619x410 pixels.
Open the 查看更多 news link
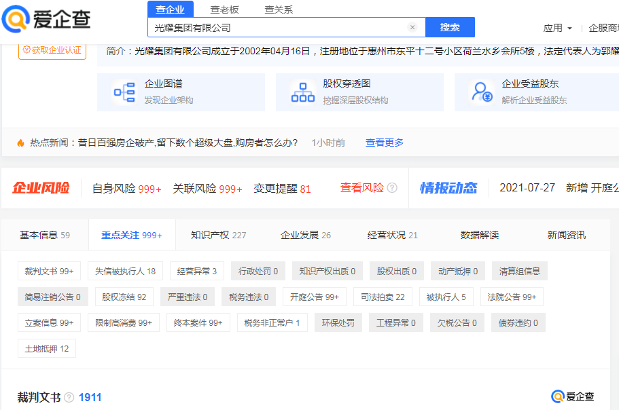click(x=385, y=143)
